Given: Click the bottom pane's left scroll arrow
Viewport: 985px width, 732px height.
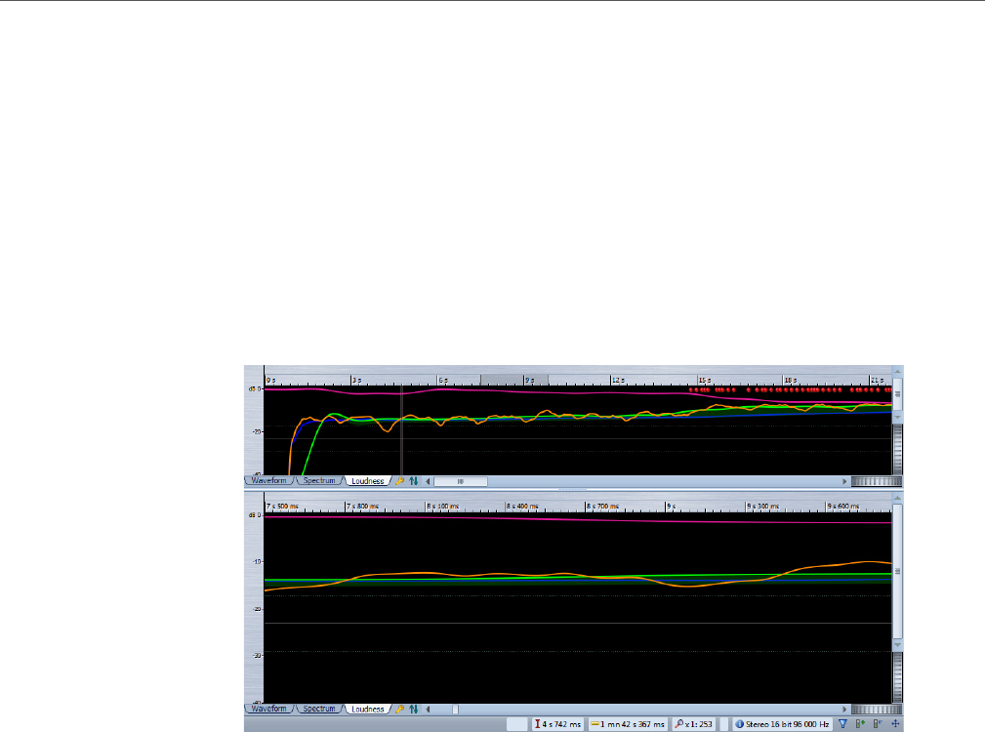Looking at the screenshot, I should tap(428, 710).
